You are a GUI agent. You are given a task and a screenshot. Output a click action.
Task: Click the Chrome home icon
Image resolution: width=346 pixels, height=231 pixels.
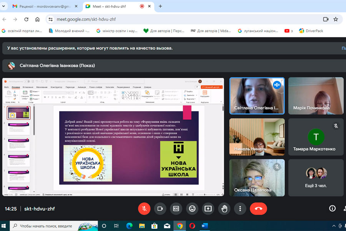[x=37, y=19]
